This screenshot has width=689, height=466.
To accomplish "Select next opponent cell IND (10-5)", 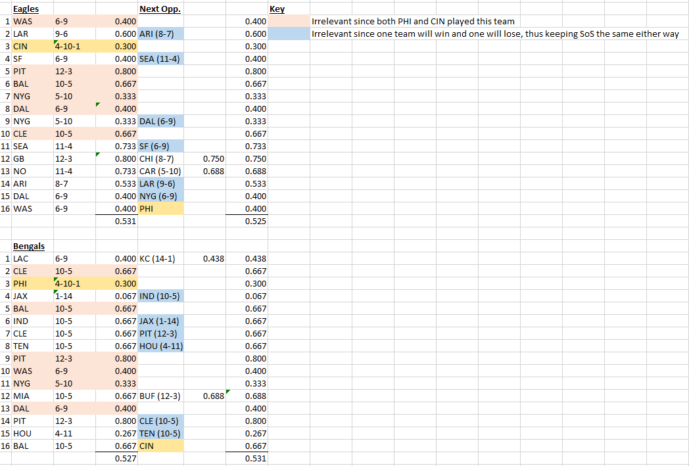I will pyautogui.click(x=160, y=296).
